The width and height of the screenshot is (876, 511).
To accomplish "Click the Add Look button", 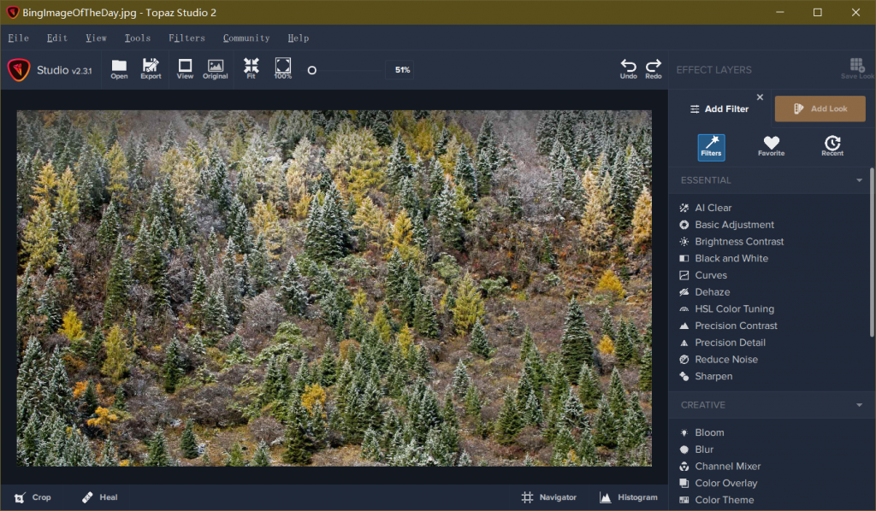I will 820,109.
